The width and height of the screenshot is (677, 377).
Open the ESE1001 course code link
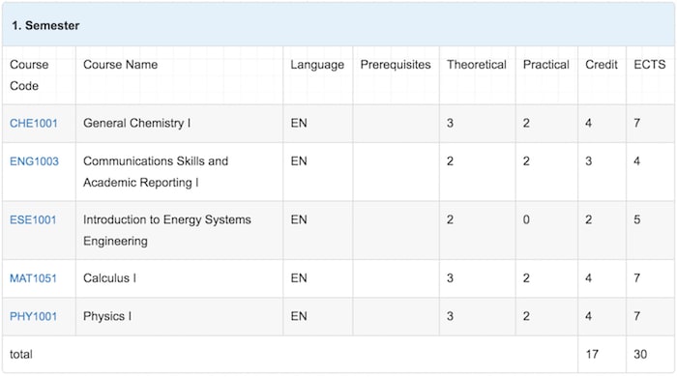33,220
